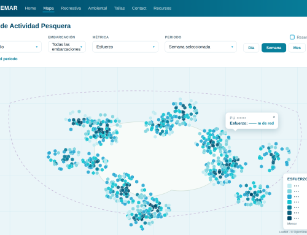Open the Embarcación dropdown (Todas las embarcaciones)
Screen dimensions: 307x235
coord(67,47)
